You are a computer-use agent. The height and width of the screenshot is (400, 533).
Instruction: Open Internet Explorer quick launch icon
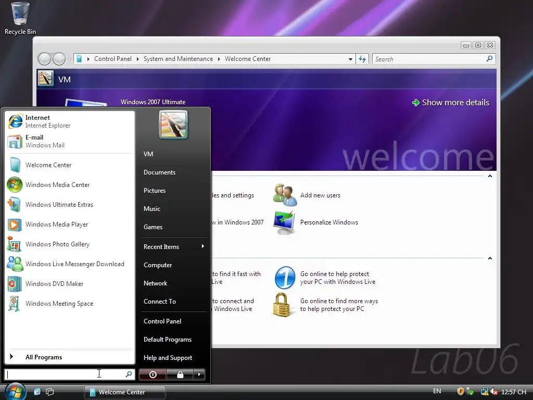37,392
